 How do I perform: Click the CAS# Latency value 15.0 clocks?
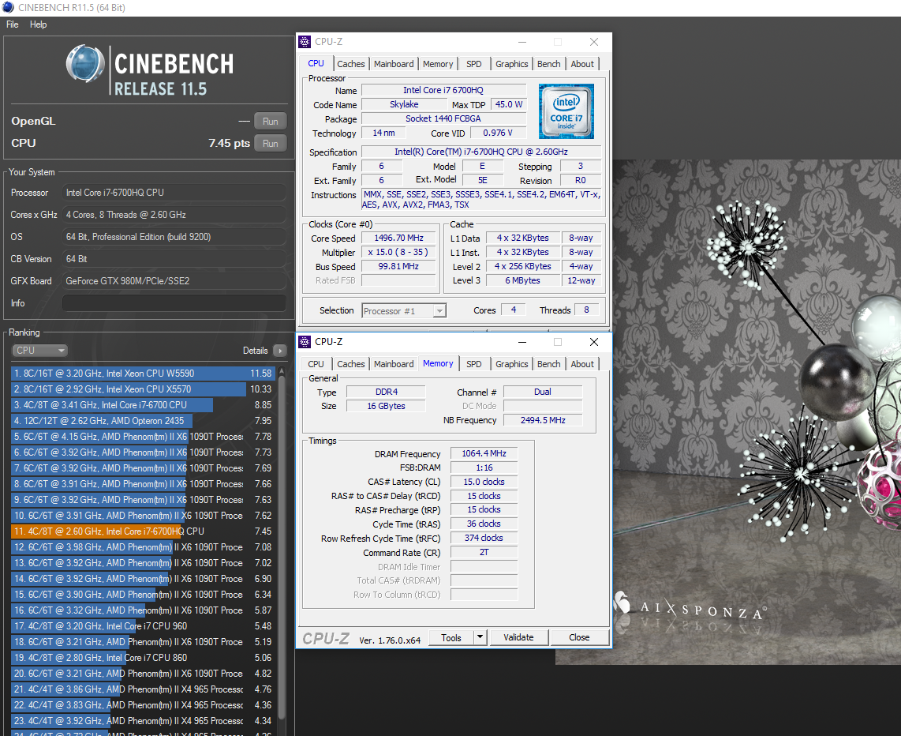[484, 482]
